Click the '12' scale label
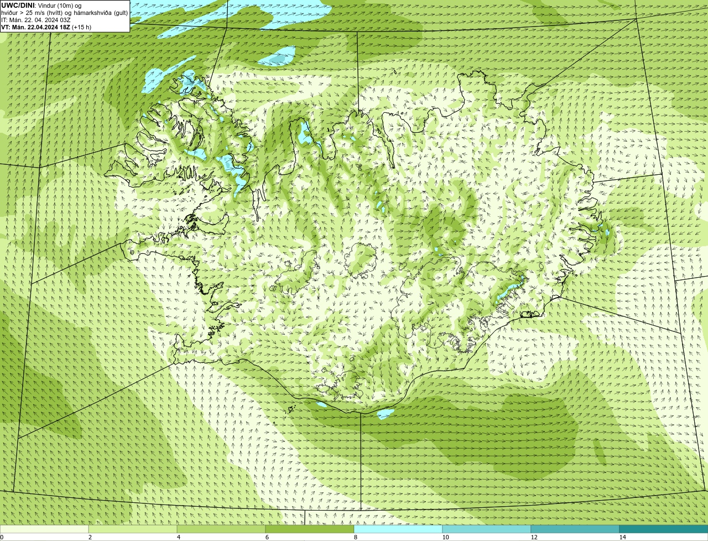Screen dimensions: 708x541 (x=534, y=537)
